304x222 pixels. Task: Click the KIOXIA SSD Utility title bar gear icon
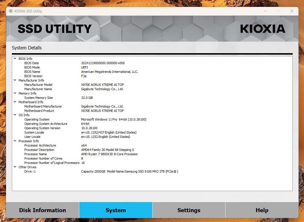[x=11, y=11]
